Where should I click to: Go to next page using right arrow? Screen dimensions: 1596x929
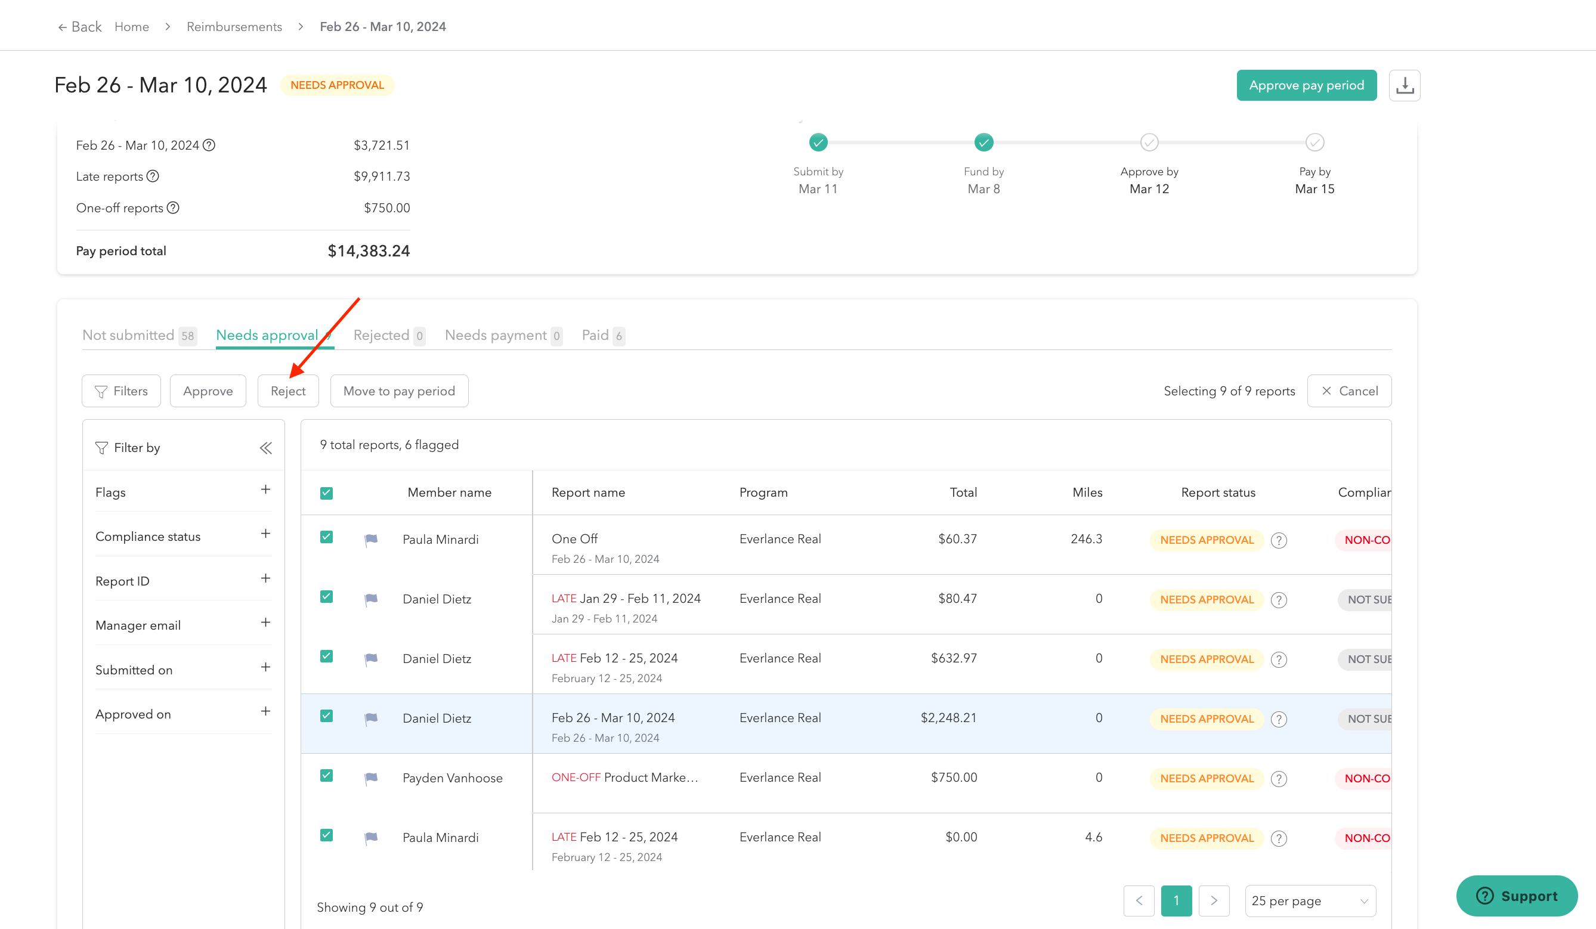[x=1214, y=900]
